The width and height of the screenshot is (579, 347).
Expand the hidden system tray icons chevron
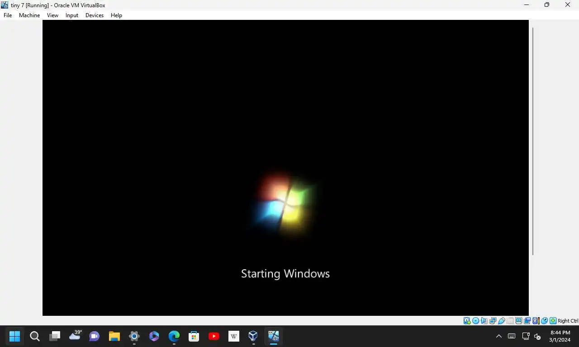tap(498, 336)
